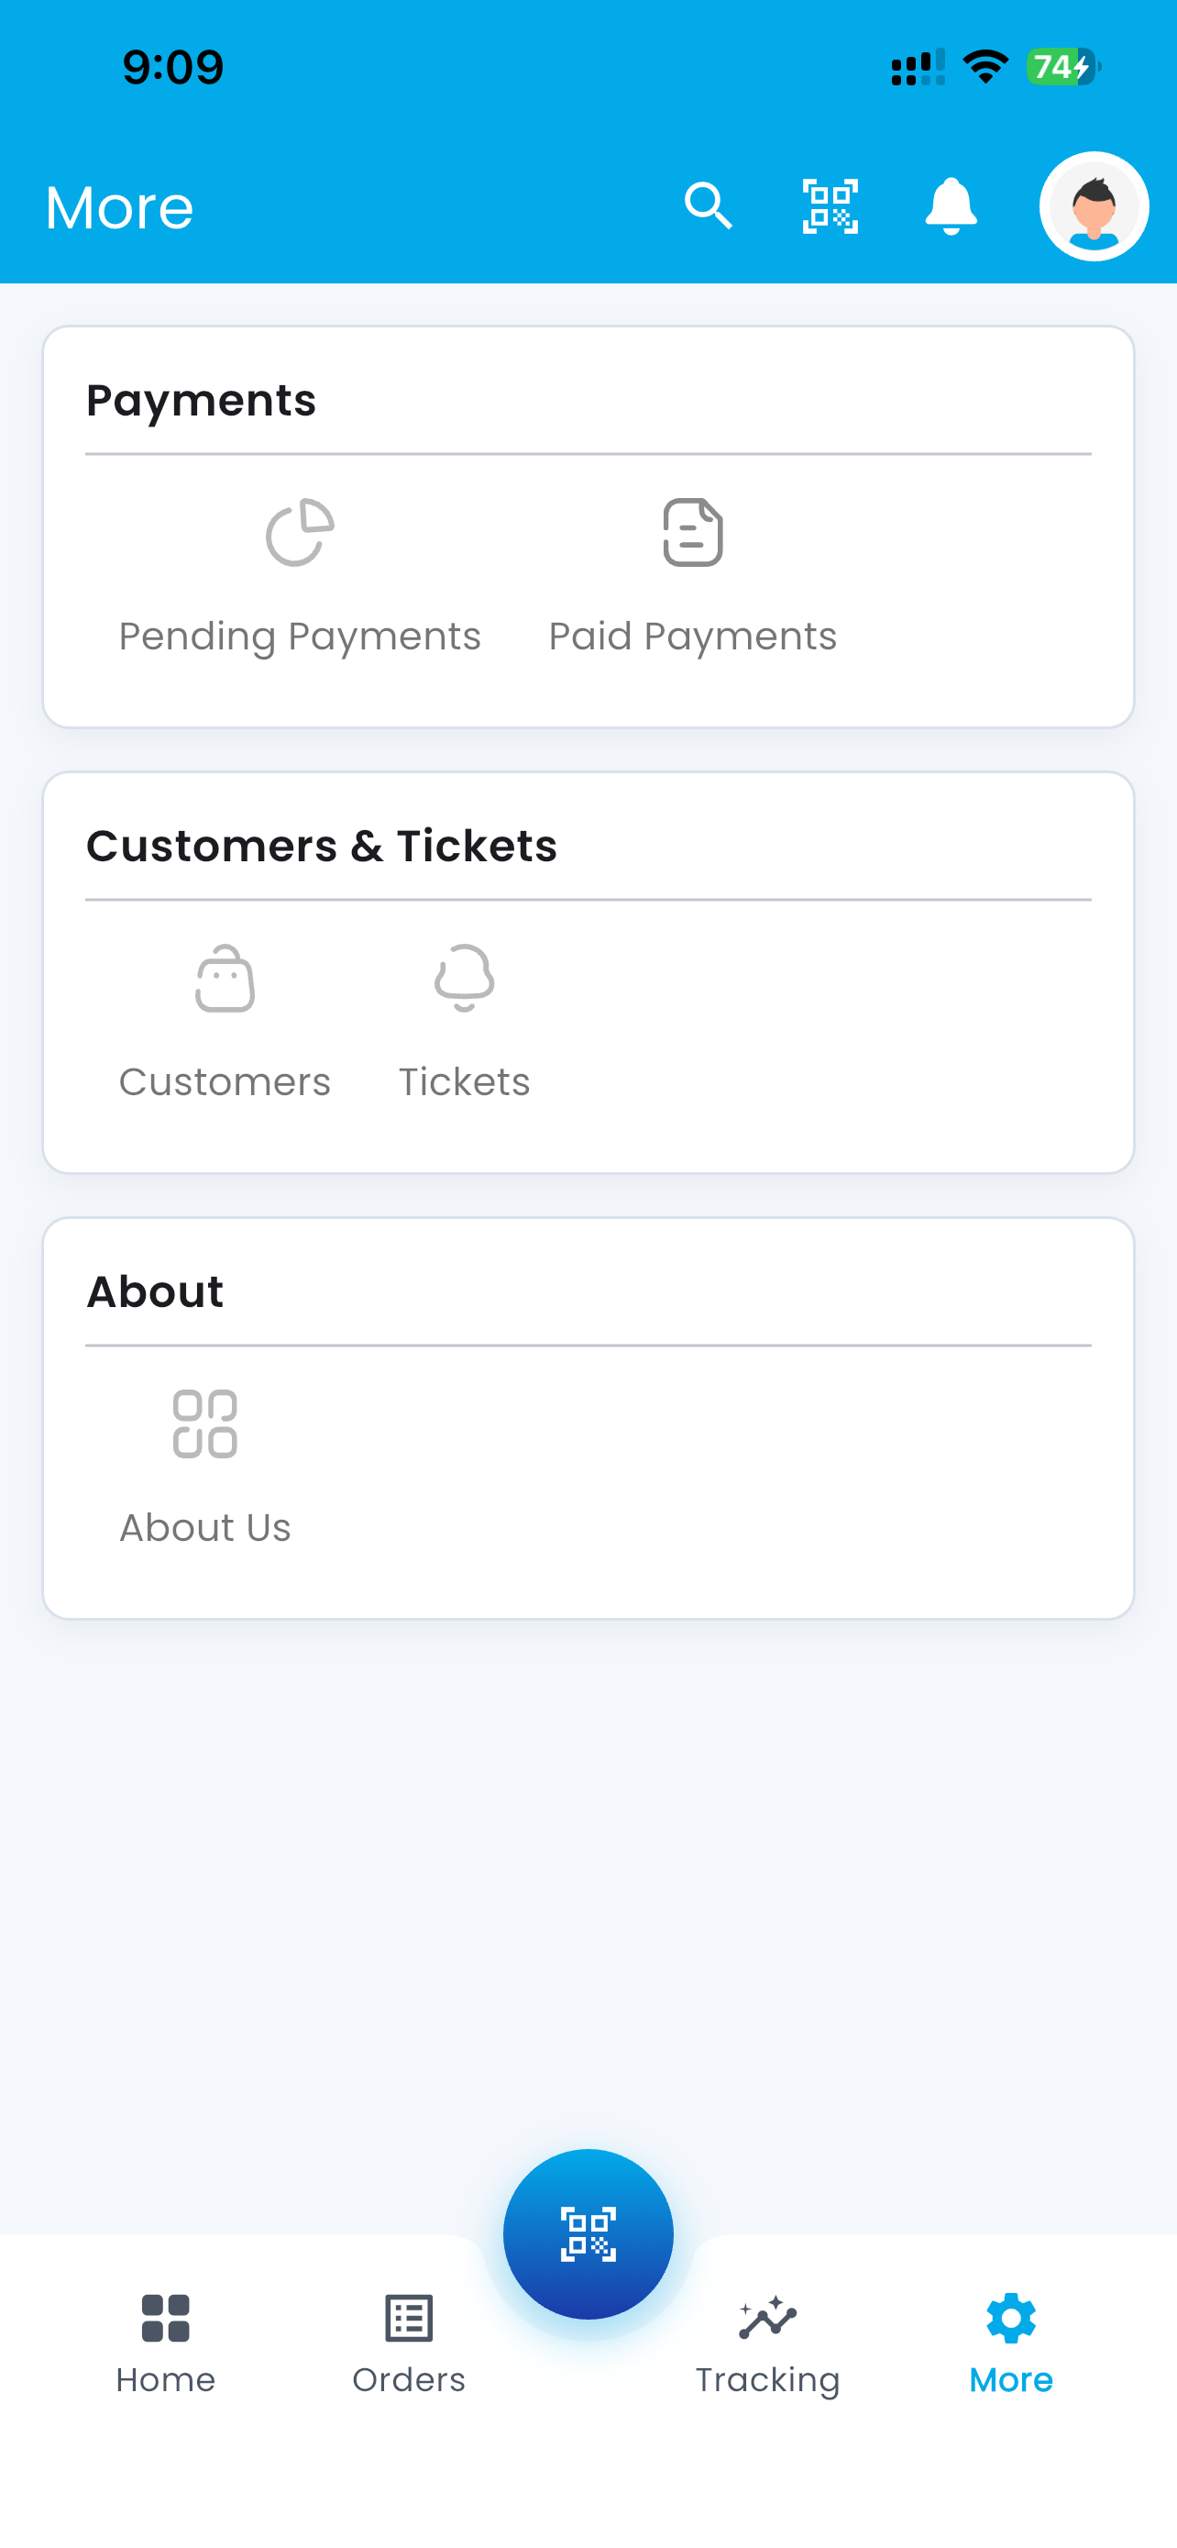Open the About Us label

coord(204,1527)
